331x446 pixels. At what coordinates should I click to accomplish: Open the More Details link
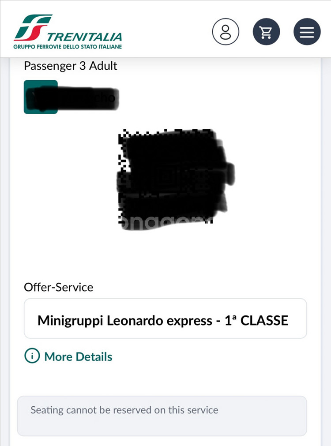78,356
